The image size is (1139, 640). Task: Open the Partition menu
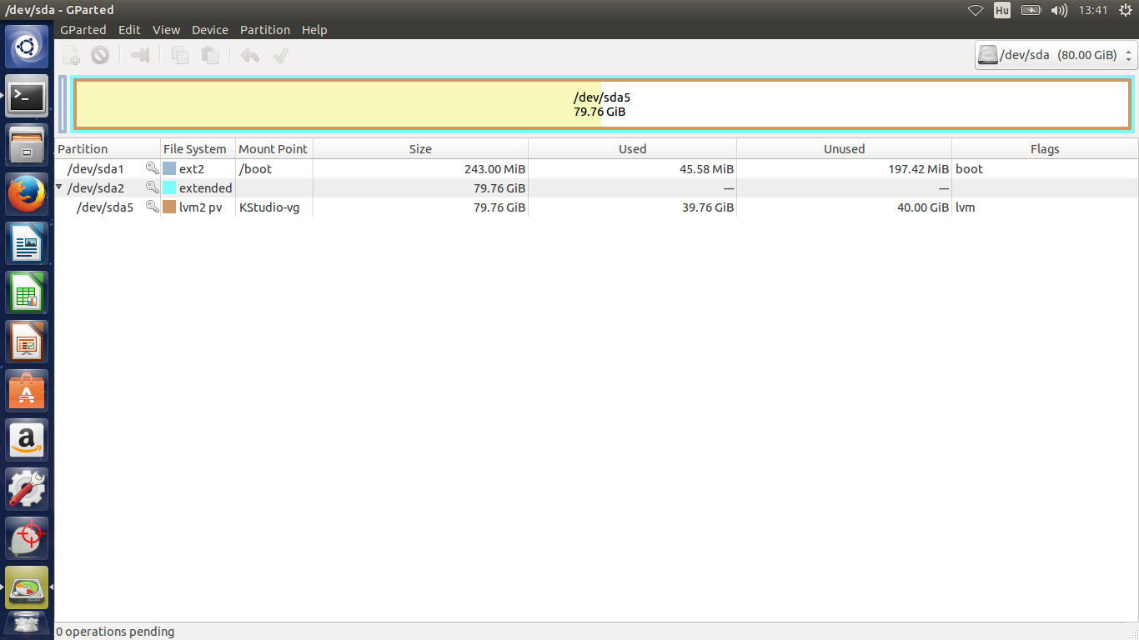click(265, 30)
